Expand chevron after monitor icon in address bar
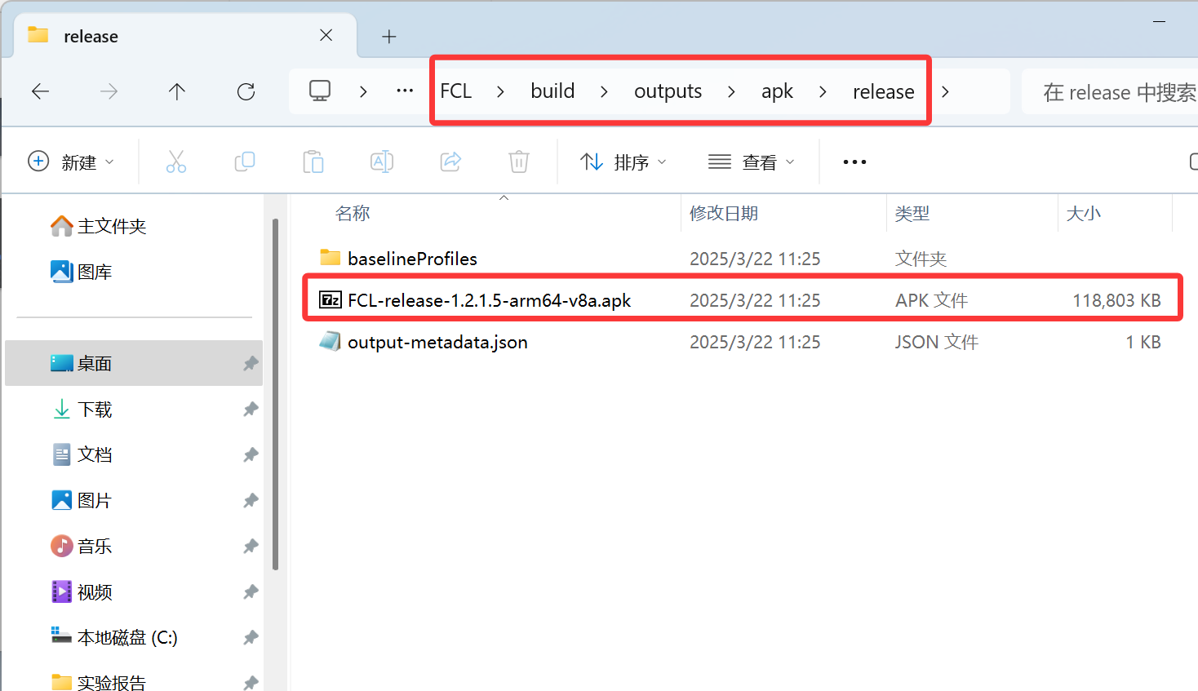 click(363, 91)
